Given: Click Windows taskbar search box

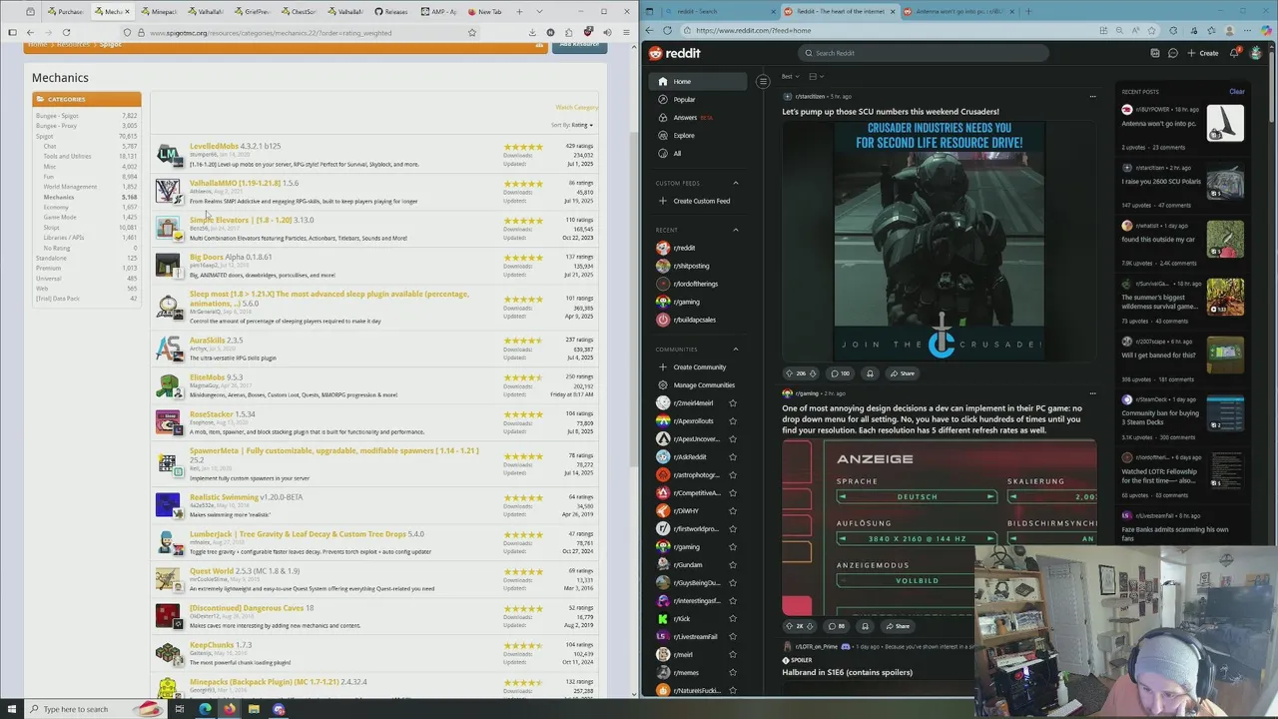Looking at the screenshot, I should (x=95, y=709).
